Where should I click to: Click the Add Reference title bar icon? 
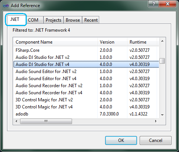(6, 6)
